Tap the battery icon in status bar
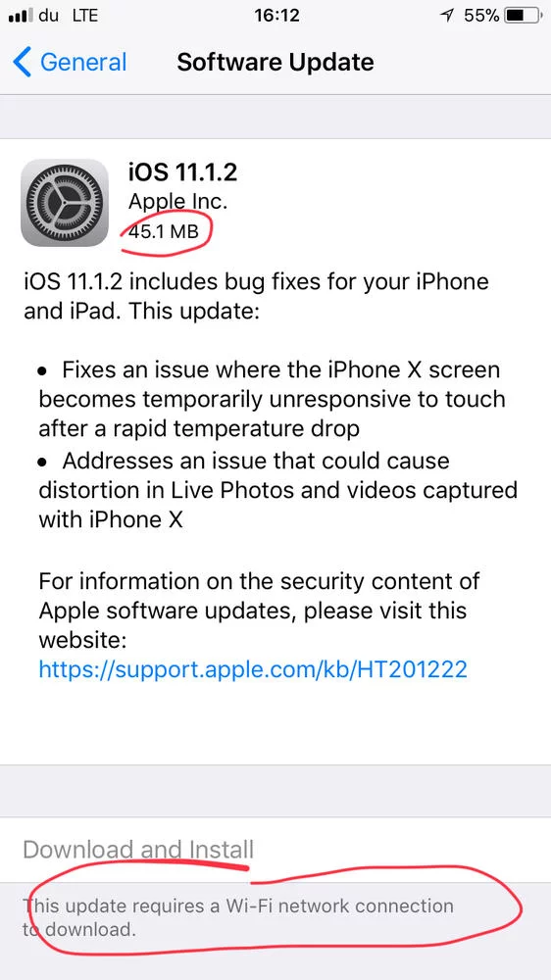551x980 pixels. (523, 17)
